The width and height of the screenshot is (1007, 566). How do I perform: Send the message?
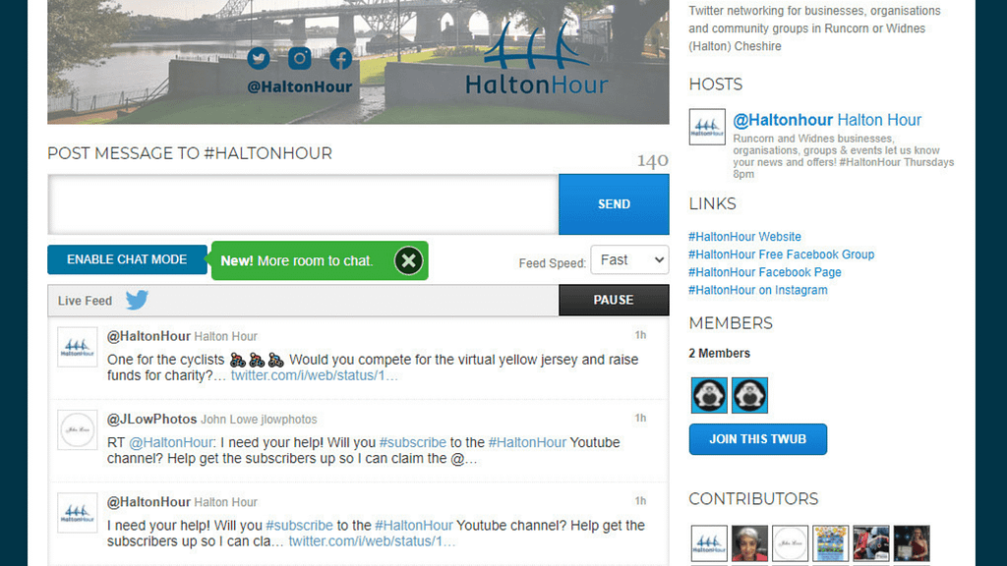click(614, 204)
